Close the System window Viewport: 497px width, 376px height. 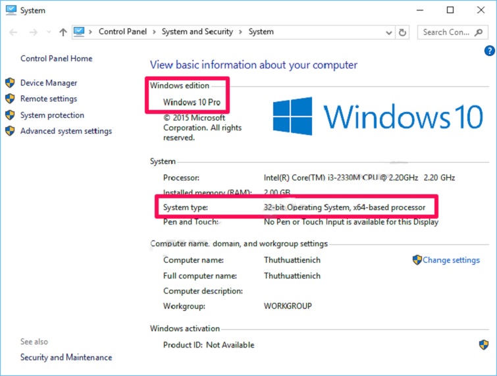(x=481, y=10)
